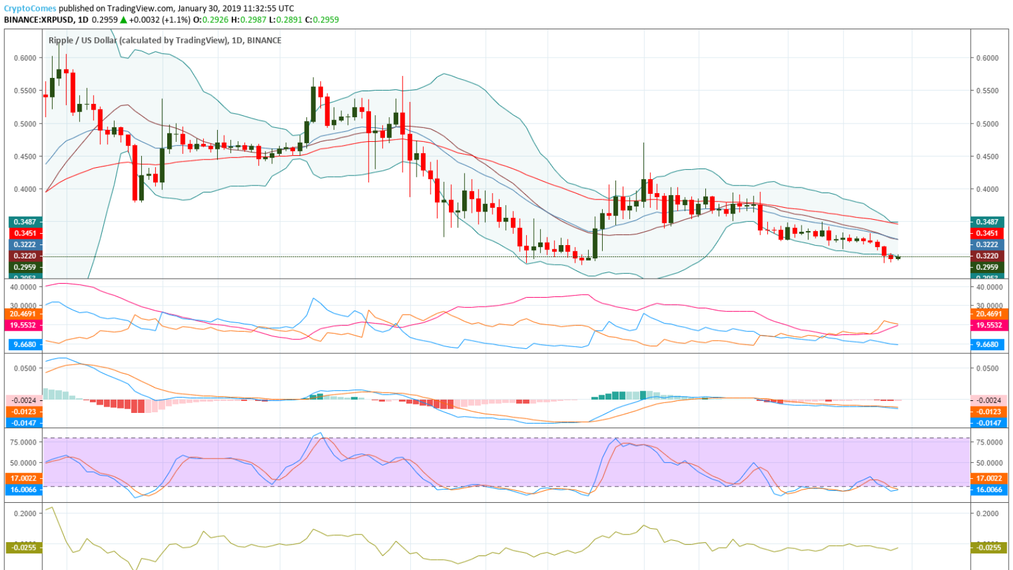Click green 0.2959 price label on right scale

987,267
